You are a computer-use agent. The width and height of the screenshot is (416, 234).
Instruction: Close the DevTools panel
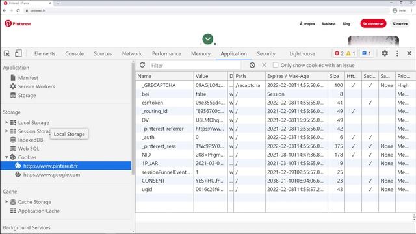409,53
